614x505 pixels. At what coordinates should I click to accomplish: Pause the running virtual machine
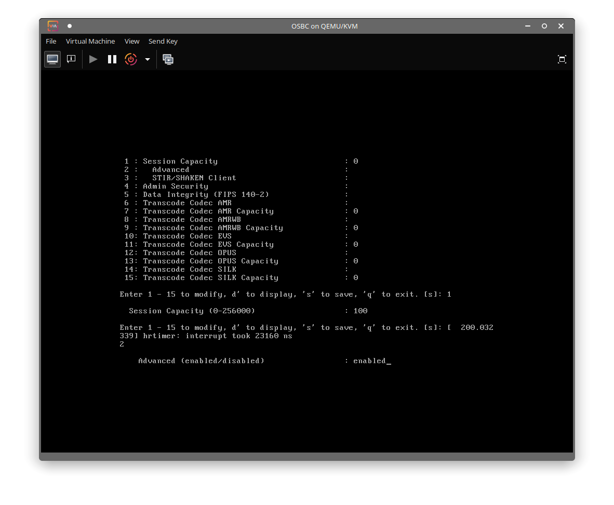[x=112, y=59]
